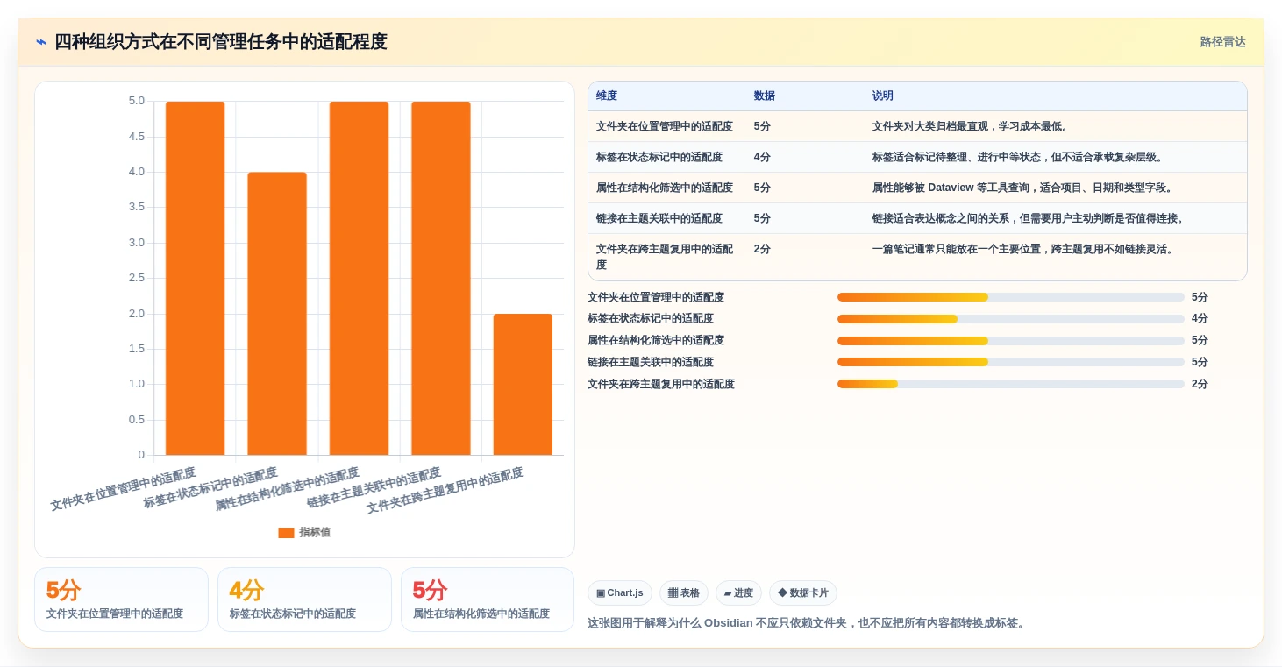Click the 2分 value beside progress bar
This screenshot has width=1282, height=667.
tap(1200, 384)
